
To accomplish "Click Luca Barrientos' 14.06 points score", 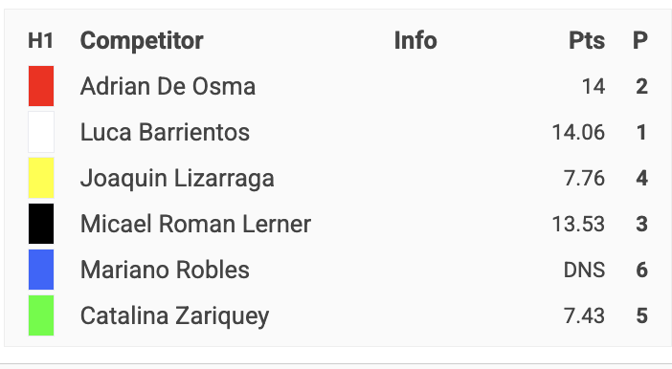I will coord(578,132).
